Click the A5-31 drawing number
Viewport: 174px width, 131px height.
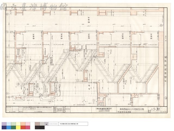click(x=156, y=109)
